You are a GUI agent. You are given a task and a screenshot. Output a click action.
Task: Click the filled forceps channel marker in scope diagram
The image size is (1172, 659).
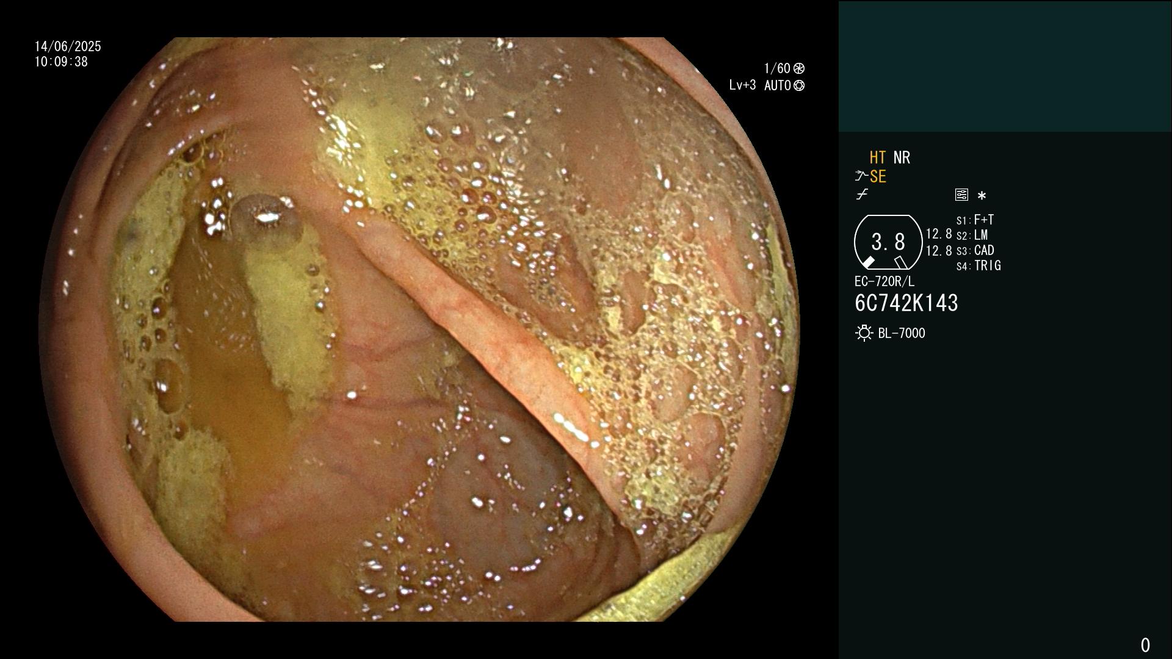coord(868,262)
